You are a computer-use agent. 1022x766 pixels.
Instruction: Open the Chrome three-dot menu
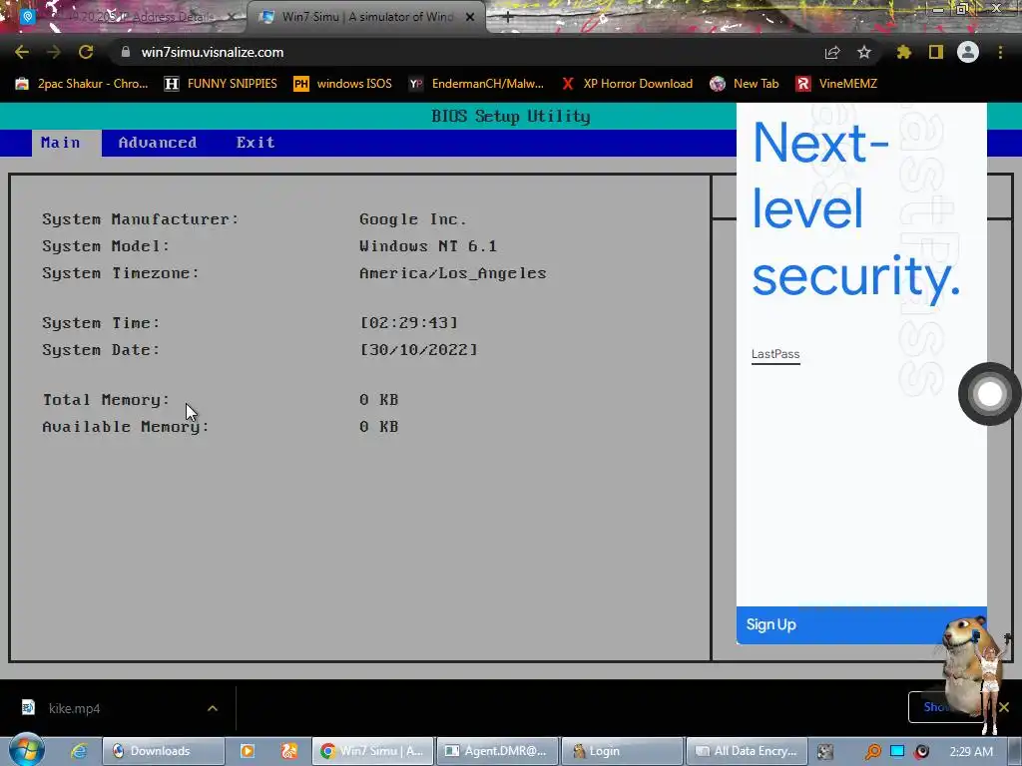point(1000,52)
